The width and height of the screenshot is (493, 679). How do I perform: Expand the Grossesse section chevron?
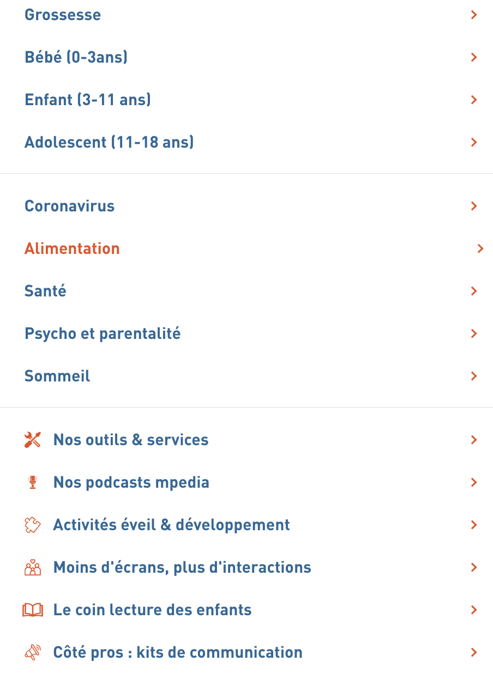[x=473, y=15]
